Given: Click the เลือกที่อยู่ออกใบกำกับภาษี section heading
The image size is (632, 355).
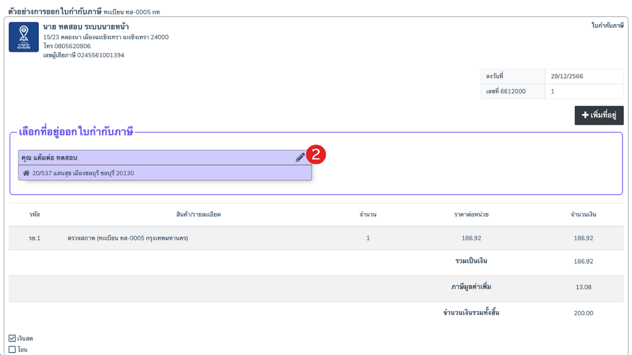Looking at the screenshot, I should [76, 132].
